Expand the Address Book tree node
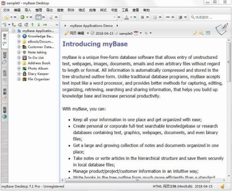This screenshot has height=191, width=232. point(19,63)
